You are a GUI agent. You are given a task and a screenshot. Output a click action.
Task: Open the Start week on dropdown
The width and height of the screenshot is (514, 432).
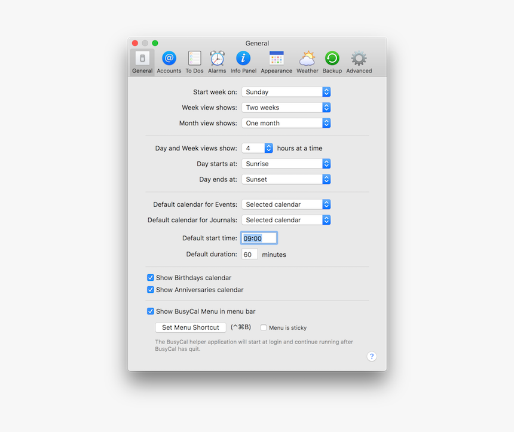tap(286, 91)
